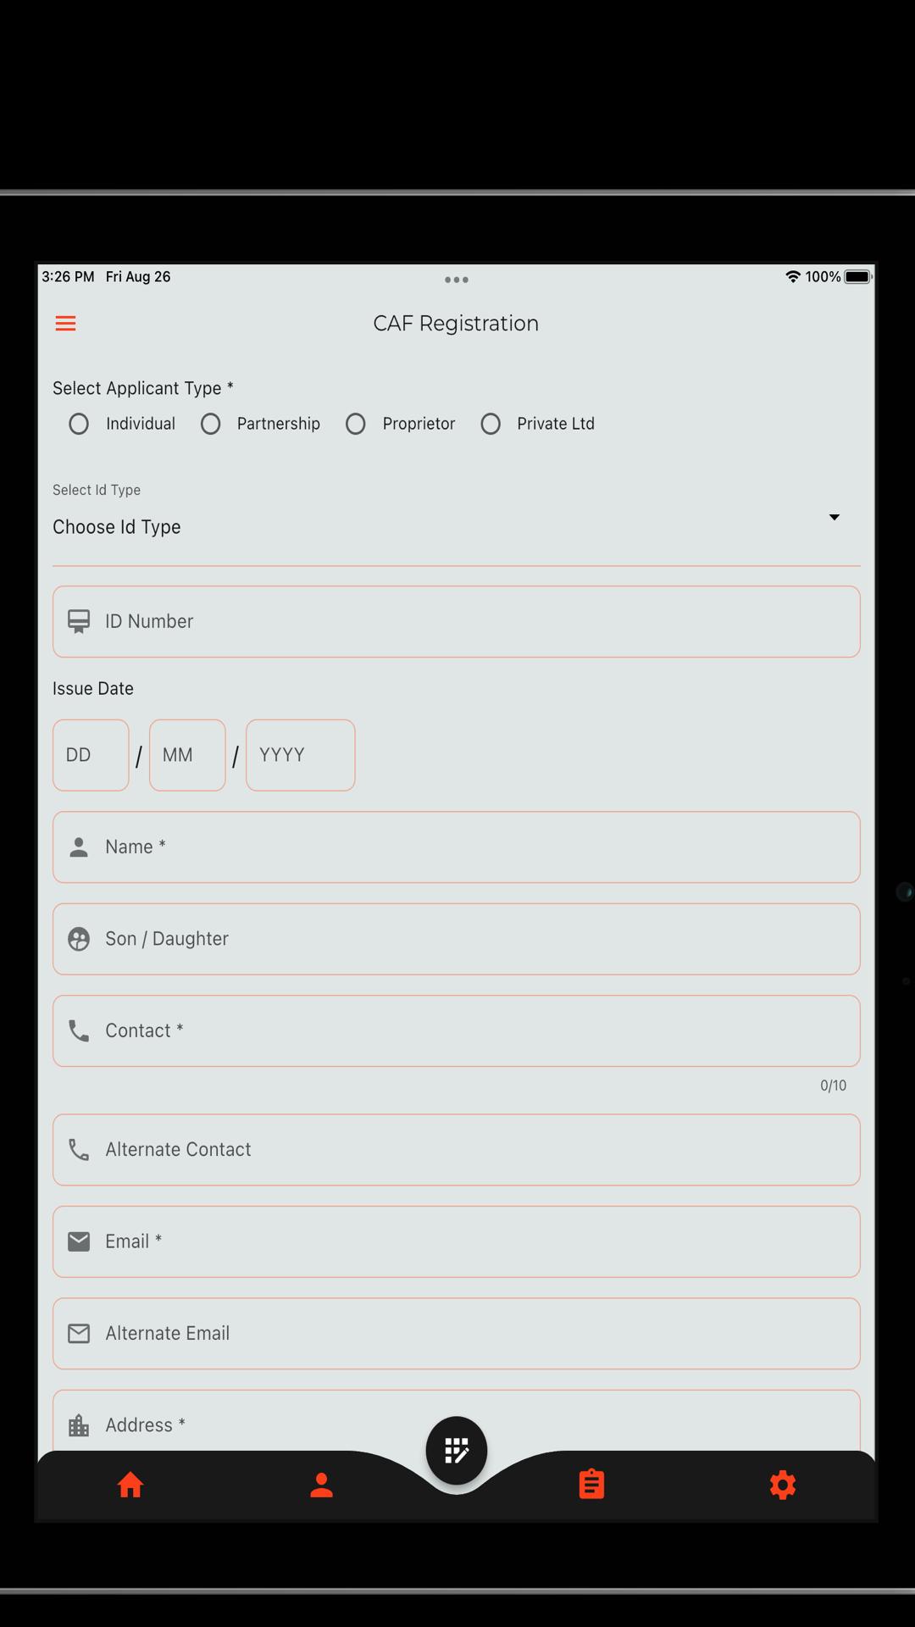Viewport: 915px width, 1627px height.
Task: Click the Email input field
Action: click(456, 1241)
